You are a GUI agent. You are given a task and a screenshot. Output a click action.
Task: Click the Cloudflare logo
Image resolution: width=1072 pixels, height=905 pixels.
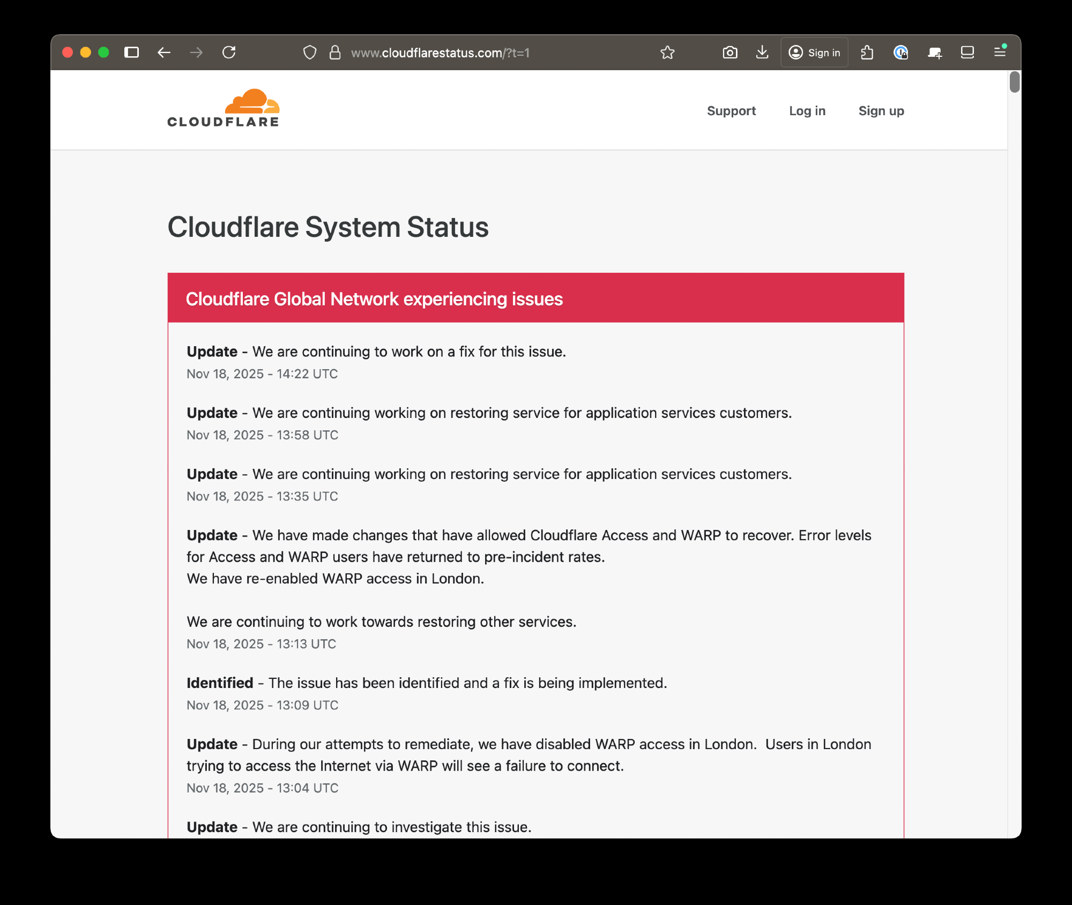(x=224, y=108)
